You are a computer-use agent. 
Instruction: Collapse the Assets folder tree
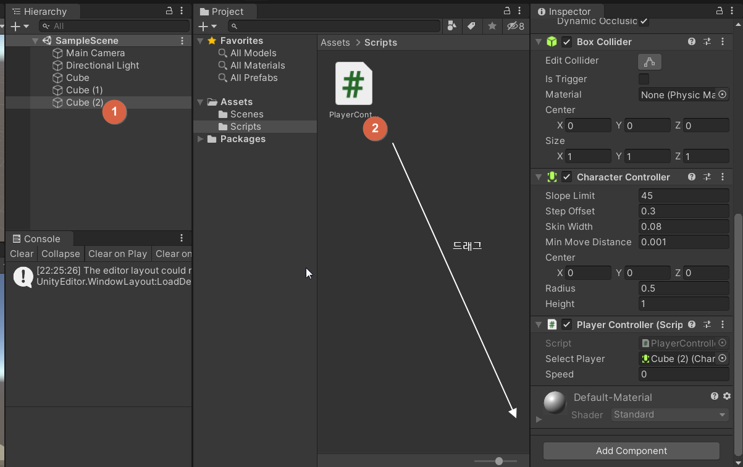coord(200,102)
